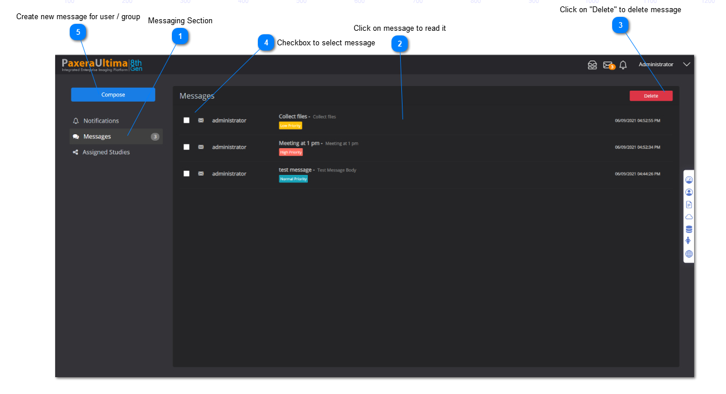Select the Messages section in the sidebar
This screenshot has height=394, width=726.
click(x=97, y=137)
